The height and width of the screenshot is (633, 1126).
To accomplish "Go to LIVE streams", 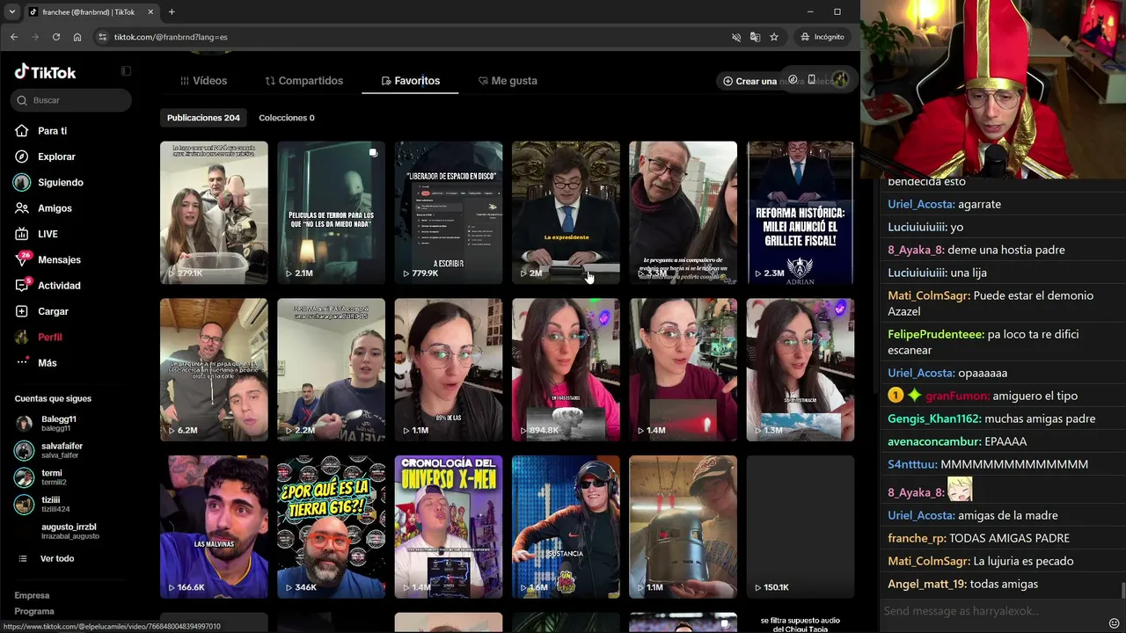I will pos(48,234).
